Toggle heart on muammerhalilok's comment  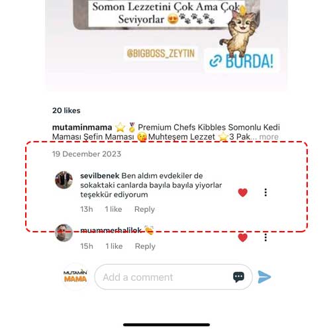243,238
